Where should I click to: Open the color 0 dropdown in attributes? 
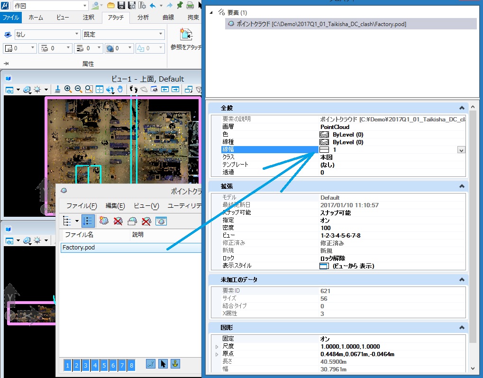[x=32, y=48]
